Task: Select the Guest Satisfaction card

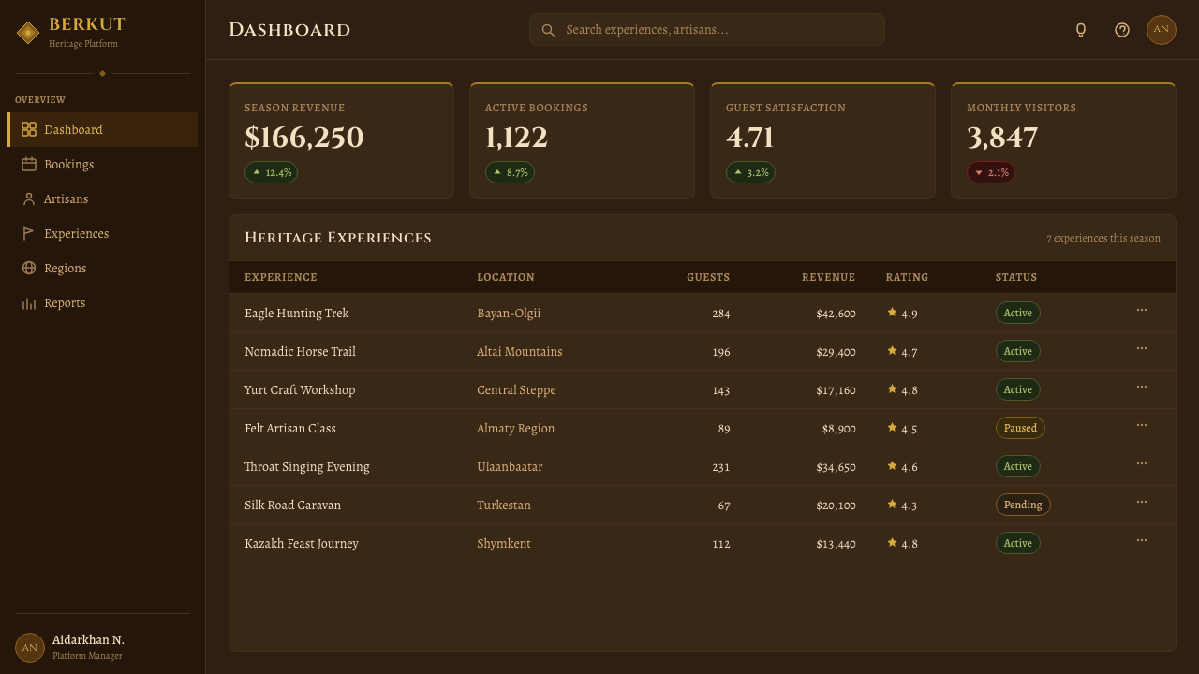Action: 822,140
